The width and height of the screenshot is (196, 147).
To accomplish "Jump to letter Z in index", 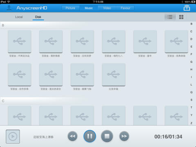I will pyautogui.click(x=192, y=123).
